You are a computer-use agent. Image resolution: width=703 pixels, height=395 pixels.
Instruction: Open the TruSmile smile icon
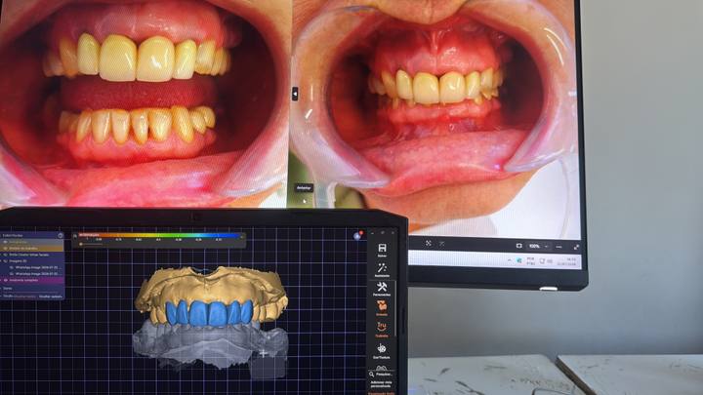(382, 328)
